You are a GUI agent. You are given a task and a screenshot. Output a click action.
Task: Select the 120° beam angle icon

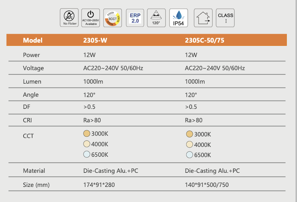coord(156,18)
